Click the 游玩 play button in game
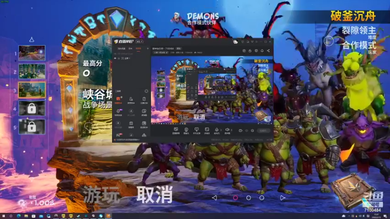Screen dimensions: 390x219 point(101,195)
